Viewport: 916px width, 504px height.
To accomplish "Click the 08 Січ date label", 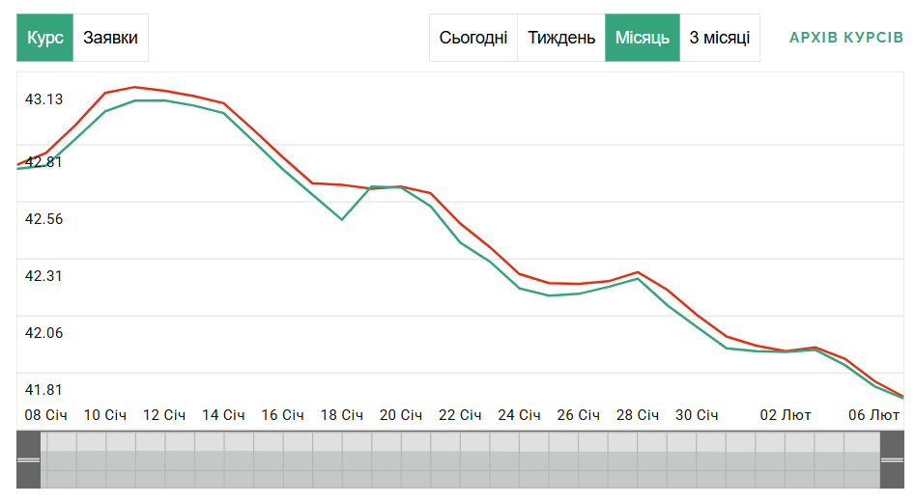I will point(46,415).
